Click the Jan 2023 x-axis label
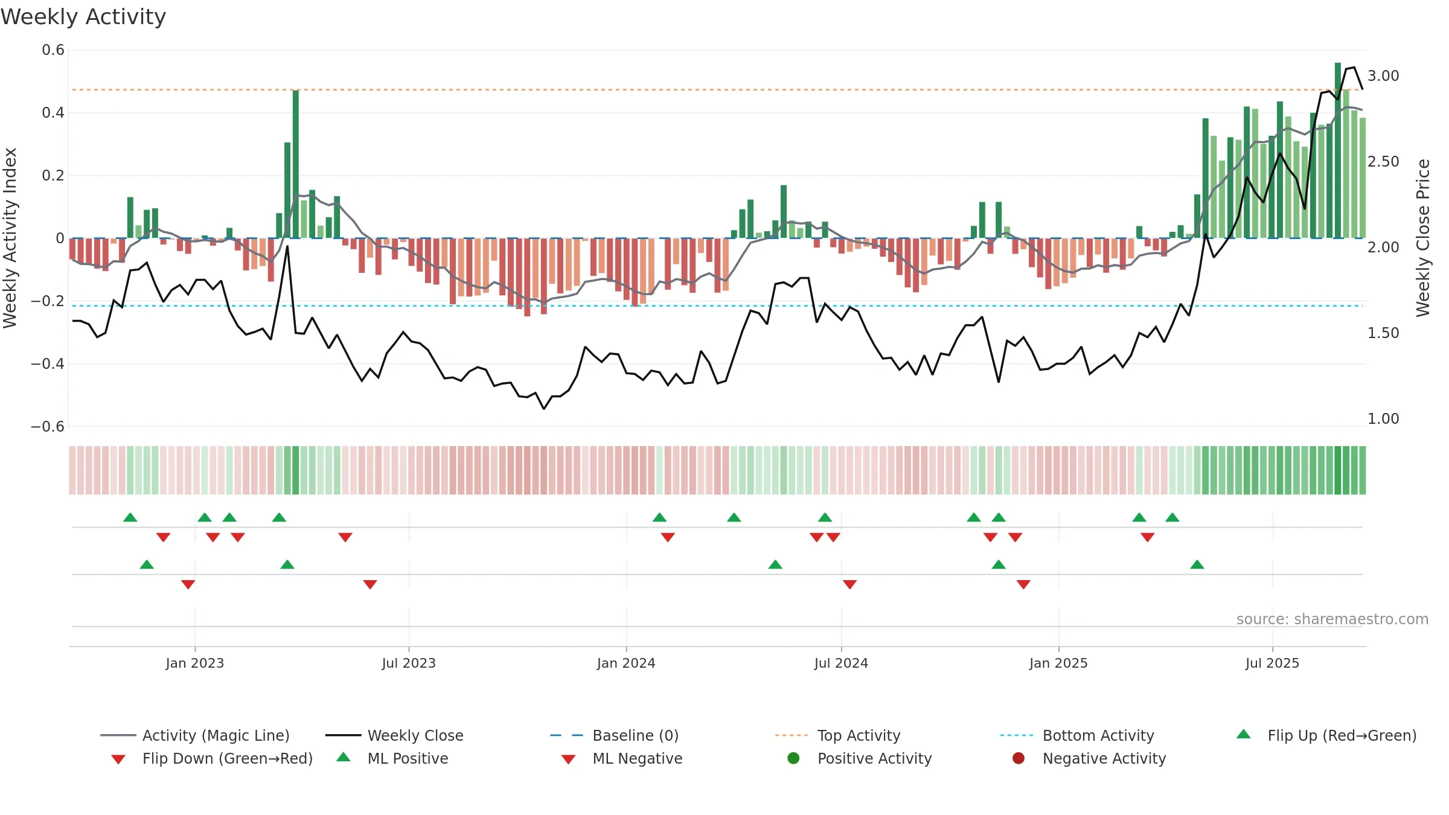 click(195, 663)
